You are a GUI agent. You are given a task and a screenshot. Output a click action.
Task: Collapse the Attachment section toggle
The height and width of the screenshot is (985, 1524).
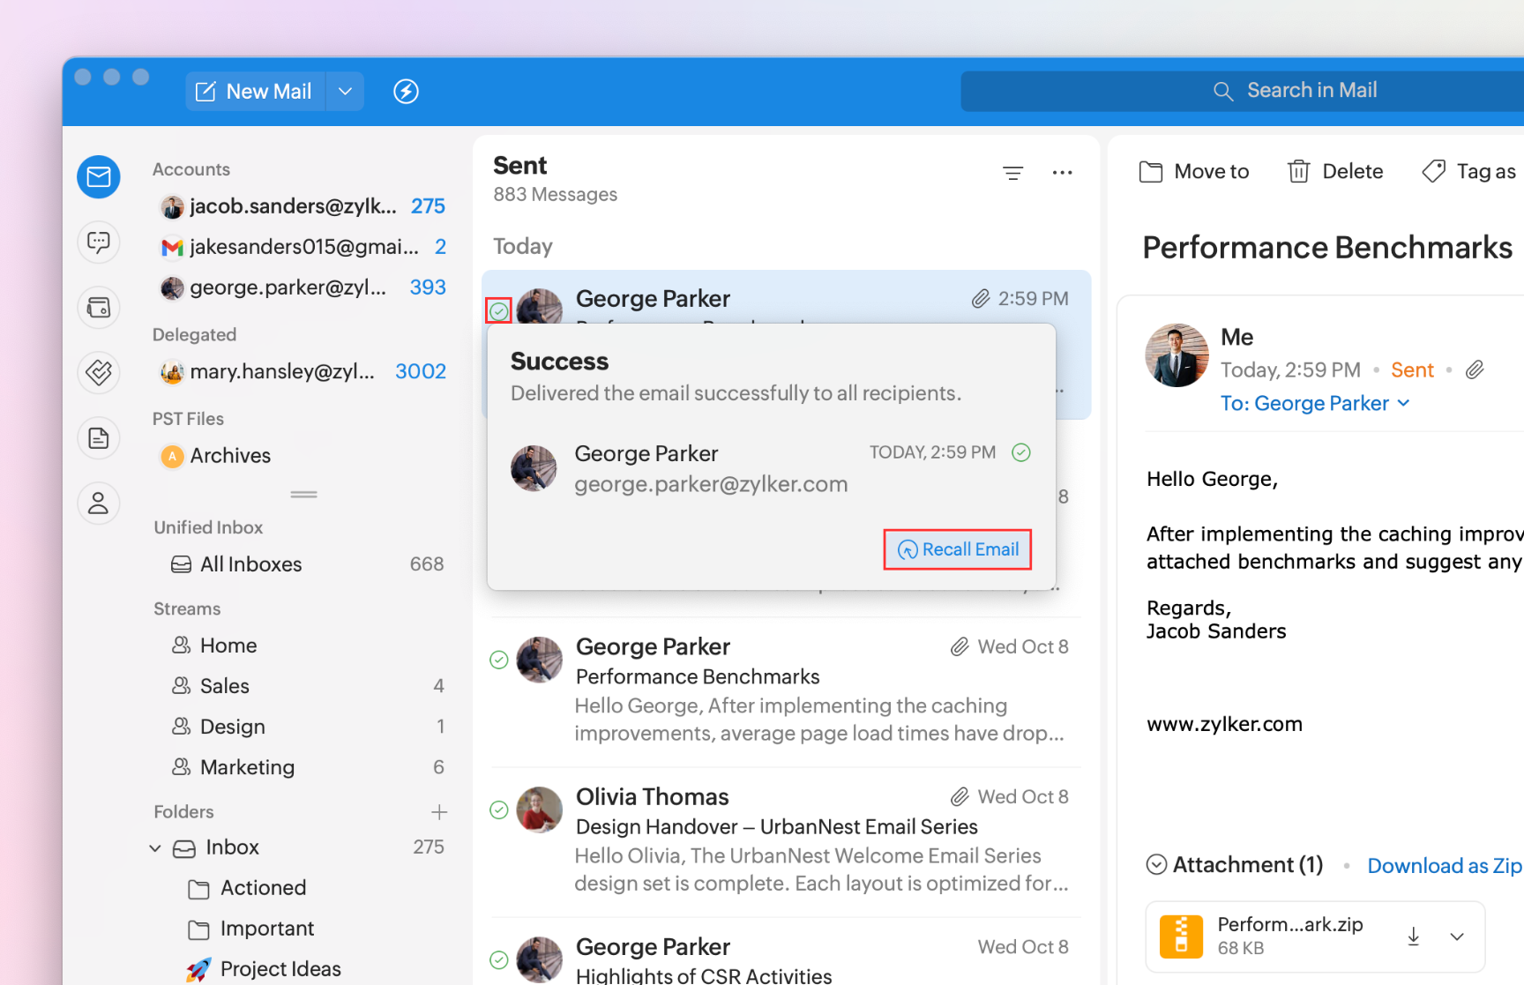(x=1156, y=865)
